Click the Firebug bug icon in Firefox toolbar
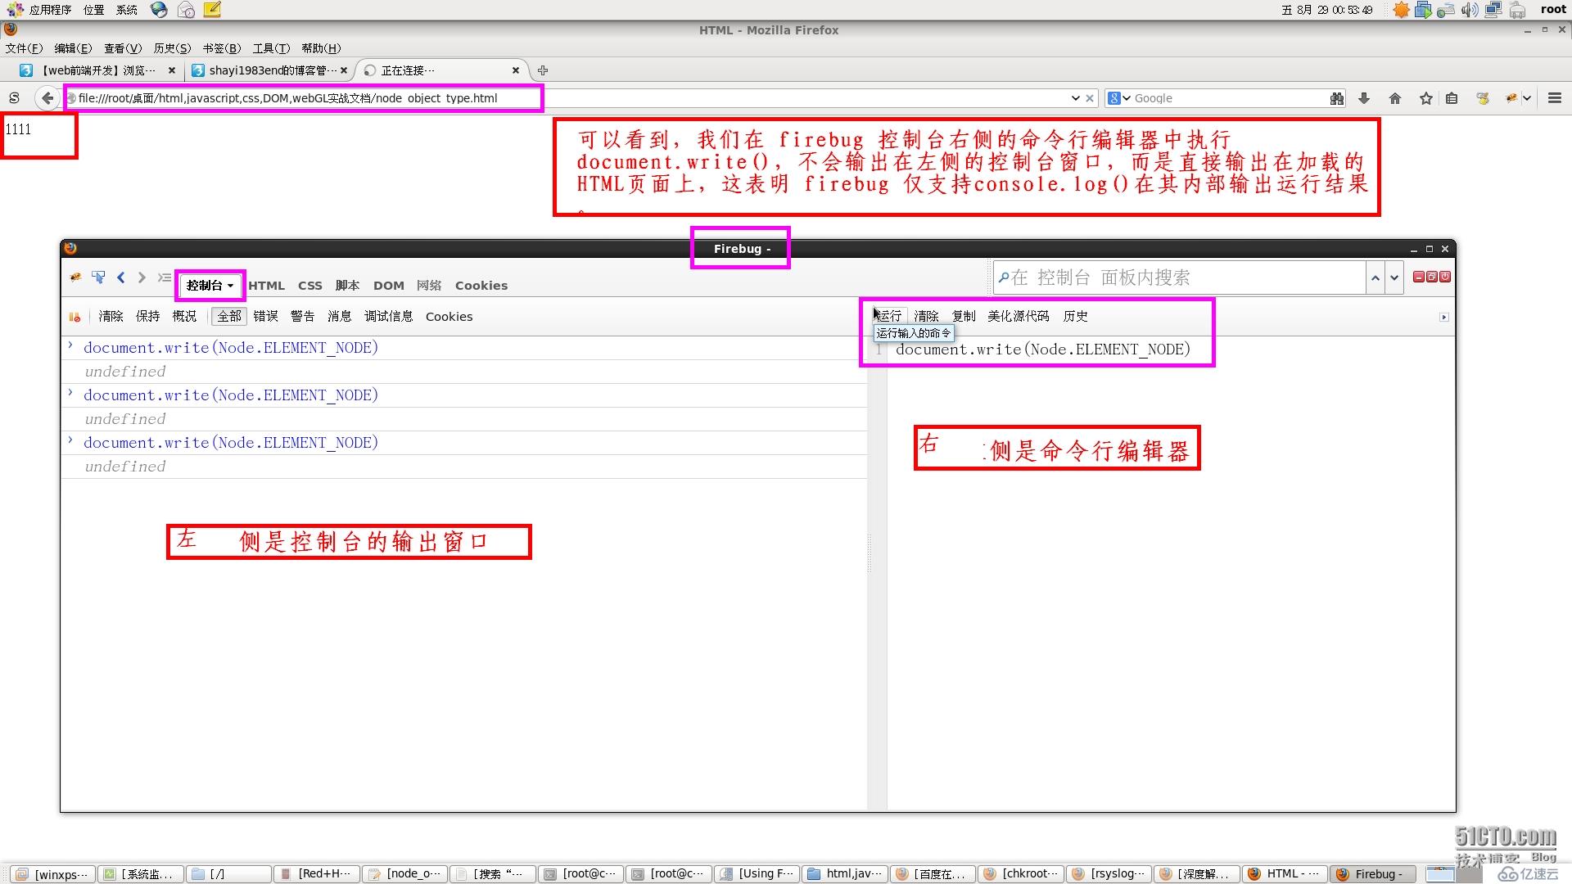The image size is (1572, 884). 1511,98
